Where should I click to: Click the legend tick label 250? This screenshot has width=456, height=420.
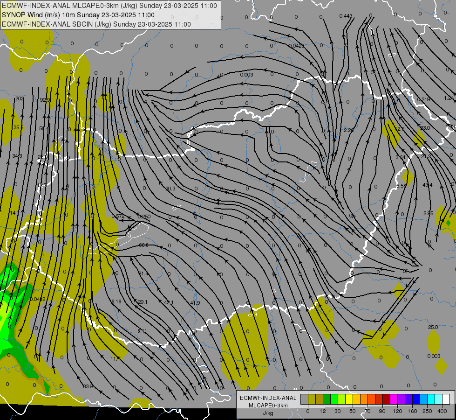pos(427,411)
